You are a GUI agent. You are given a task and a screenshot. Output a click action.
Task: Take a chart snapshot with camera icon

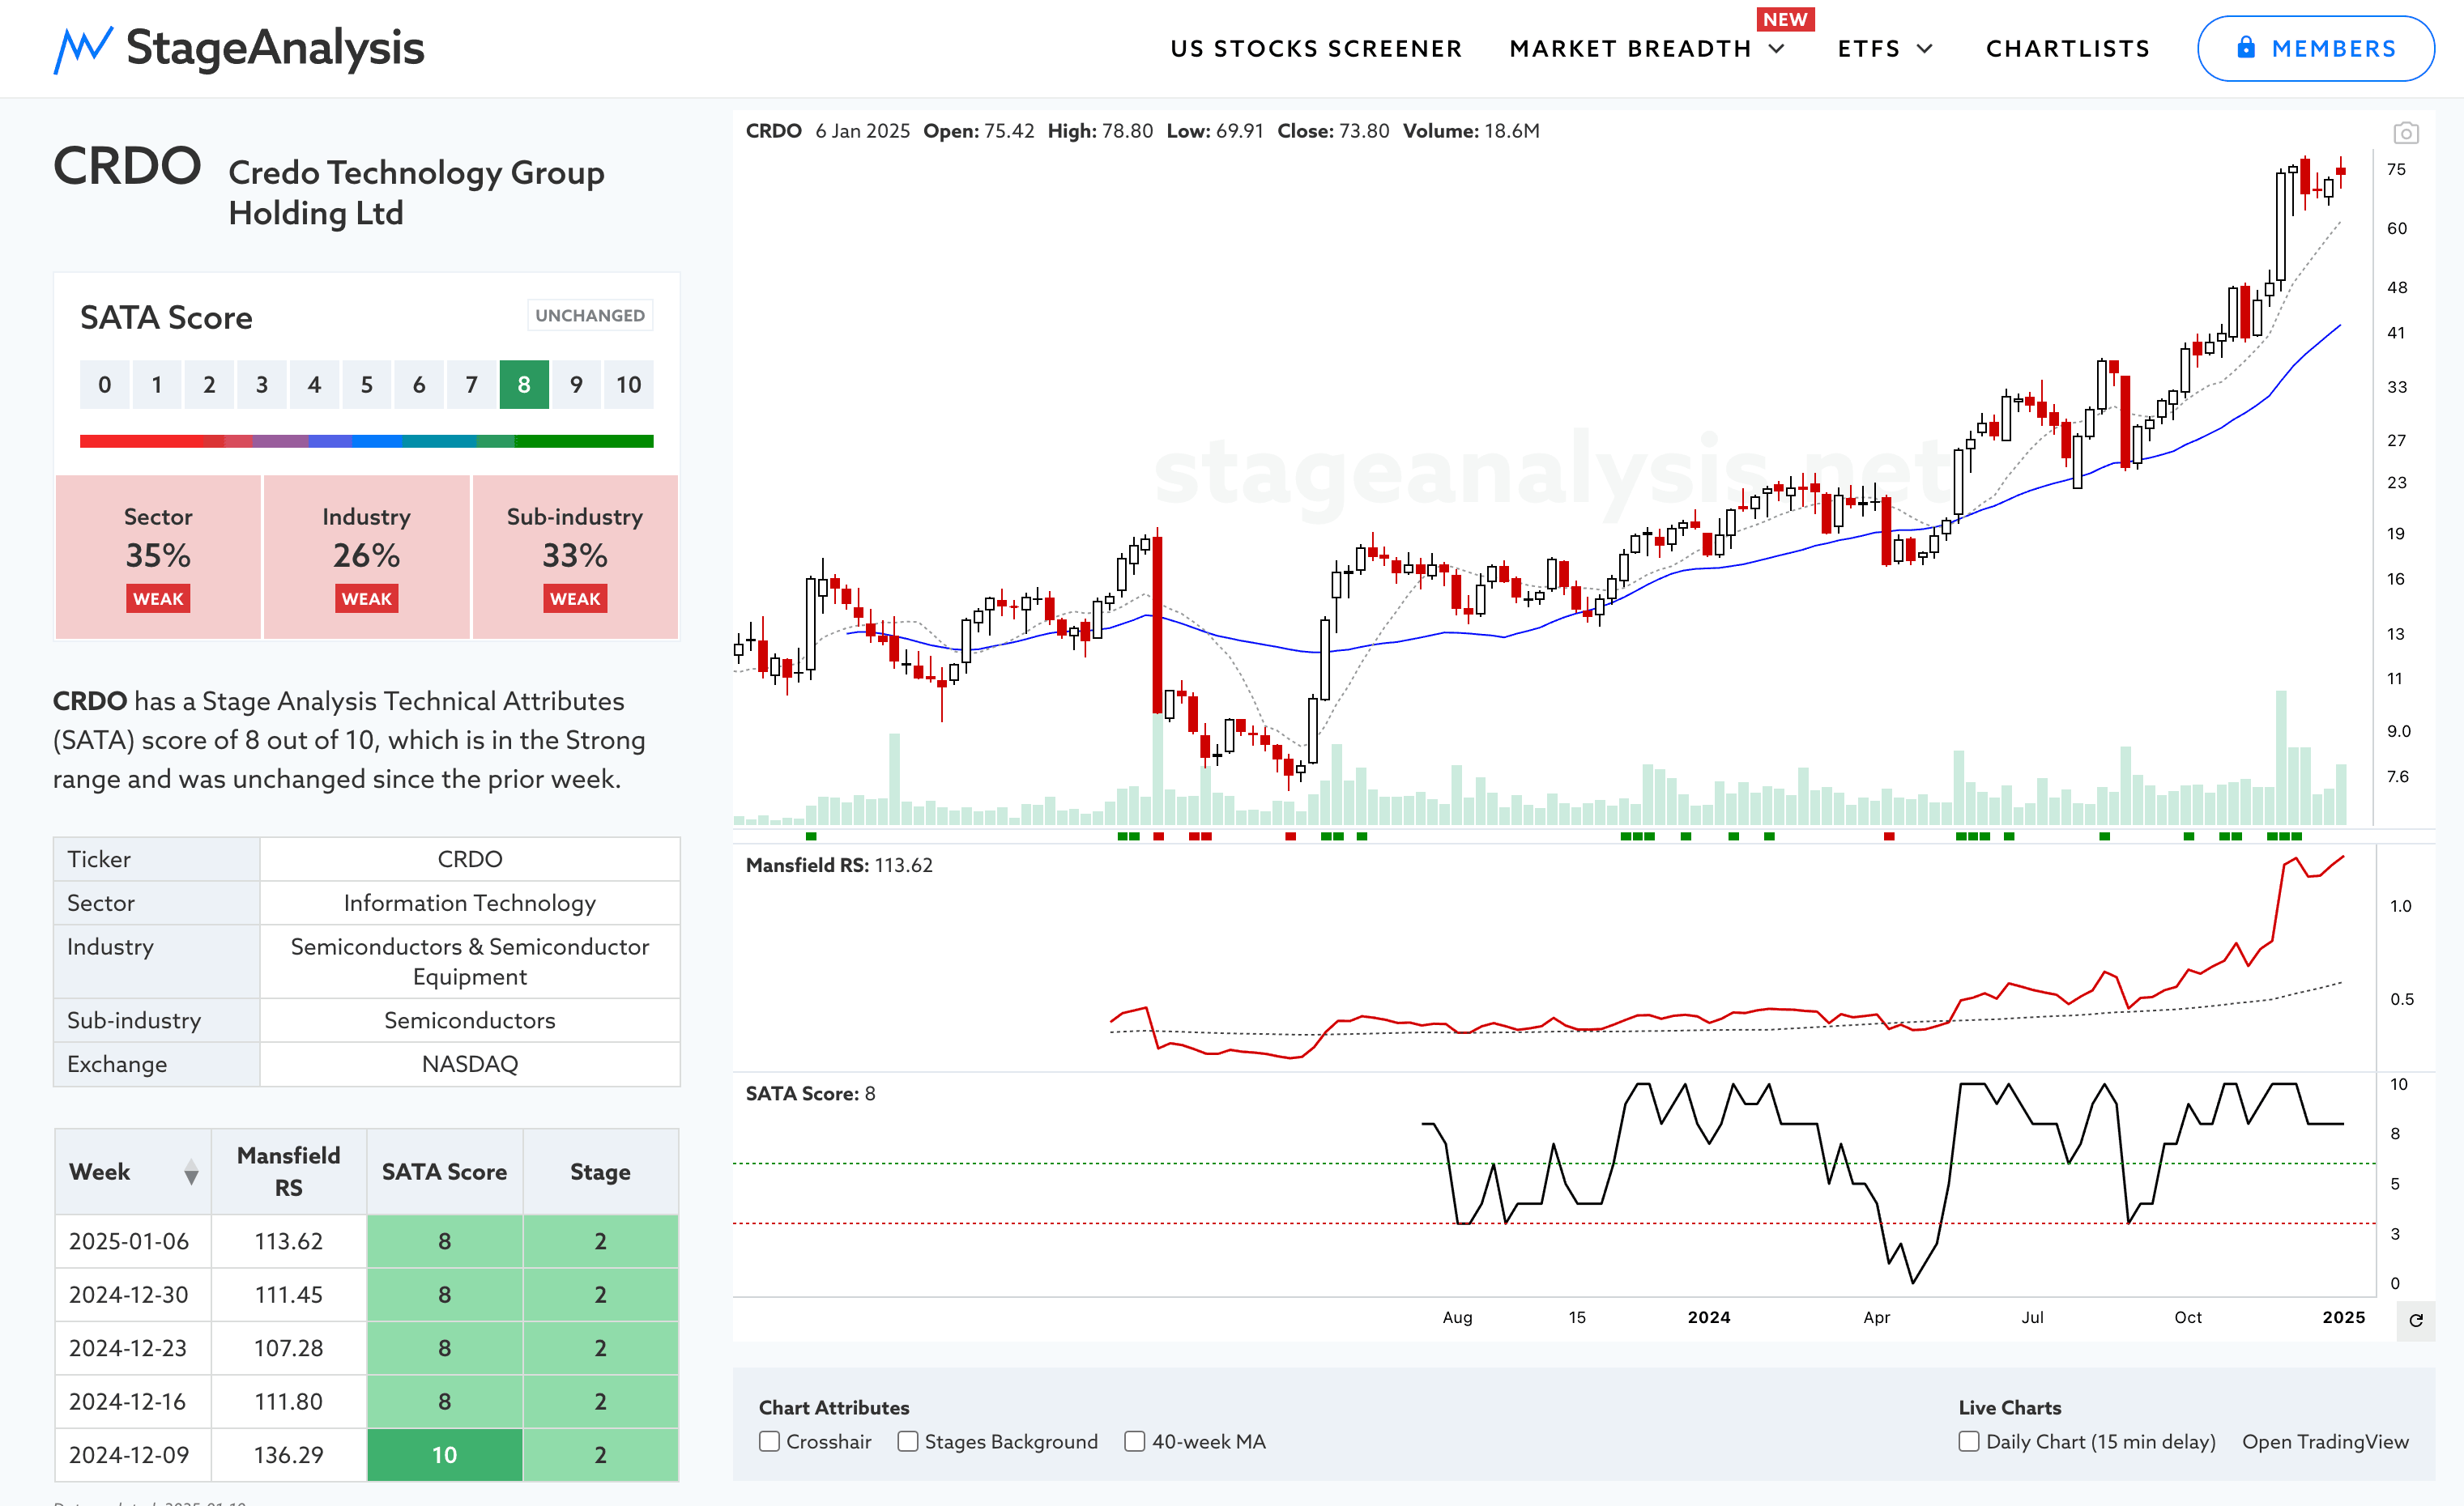[x=2405, y=133]
